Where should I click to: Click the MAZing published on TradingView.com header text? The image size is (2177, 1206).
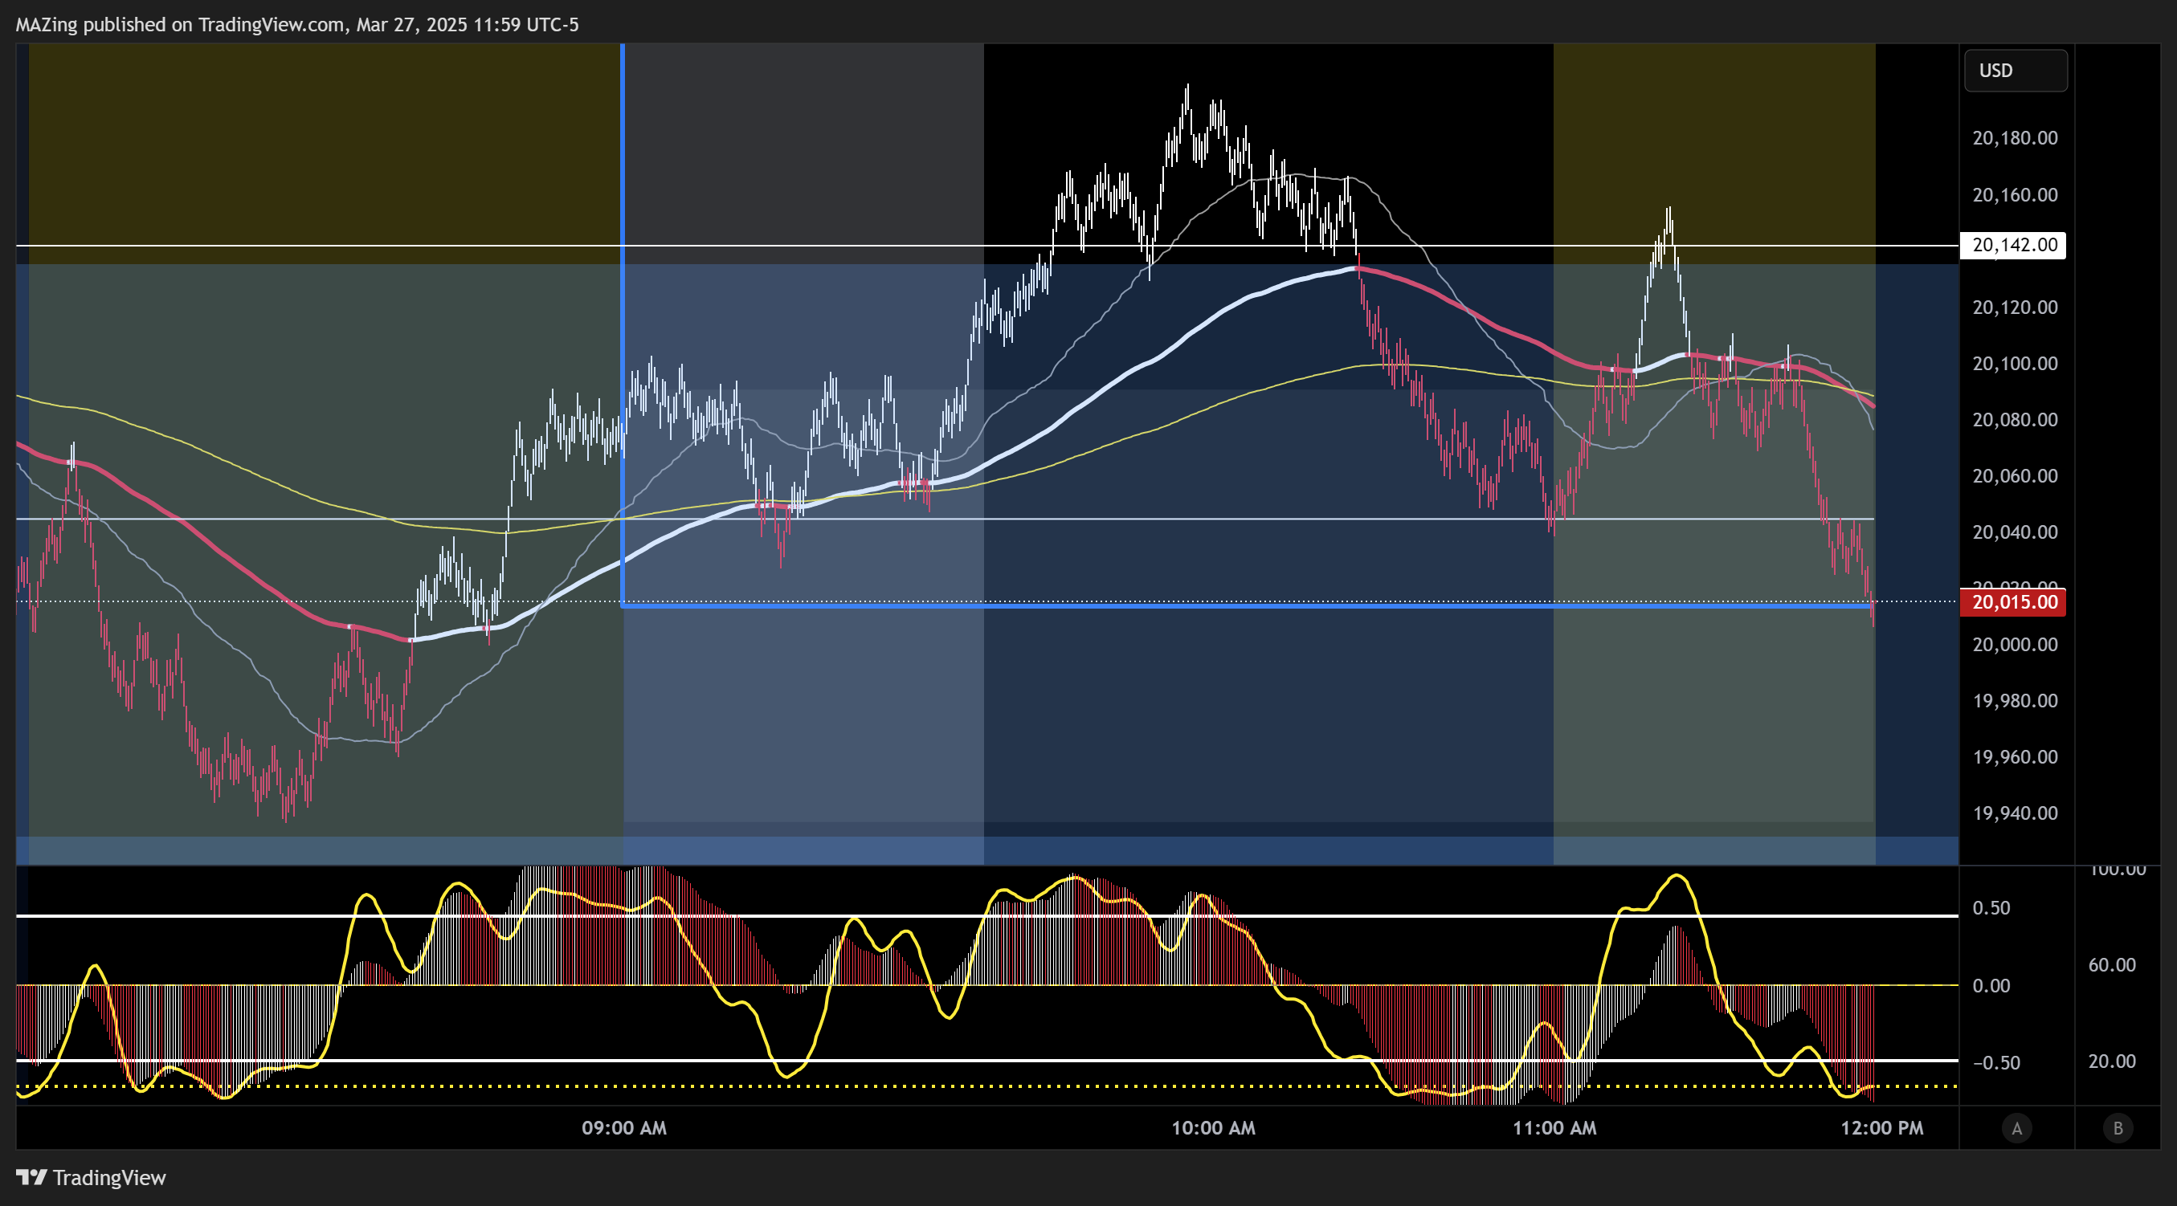click(x=297, y=25)
